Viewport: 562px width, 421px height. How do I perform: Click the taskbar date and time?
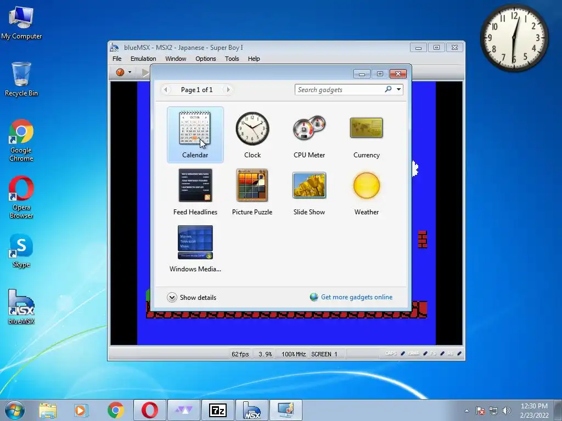point(534,411)
